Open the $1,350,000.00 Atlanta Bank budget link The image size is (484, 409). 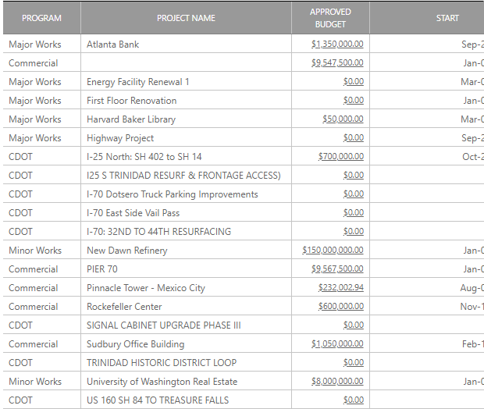[x=337, y=44]
